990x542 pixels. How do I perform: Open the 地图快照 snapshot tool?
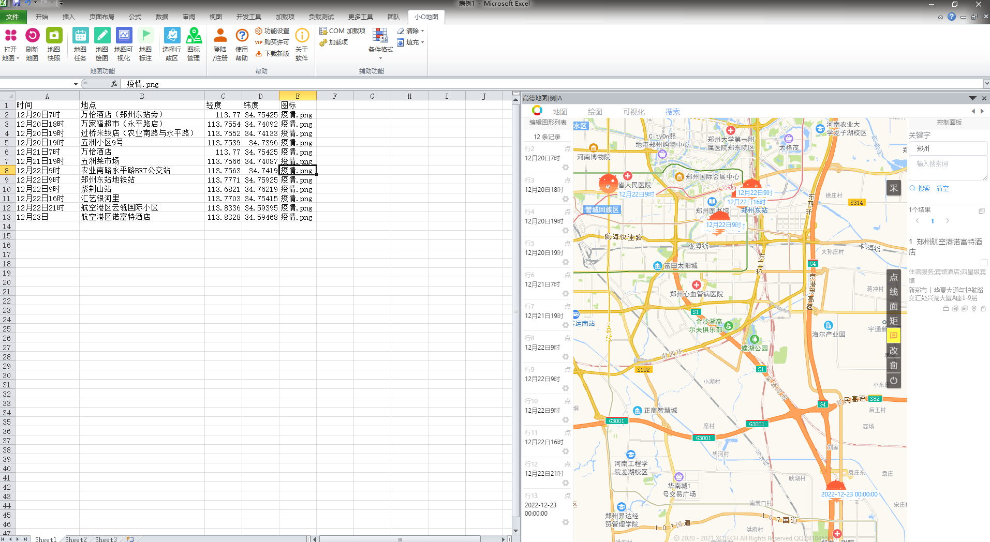[x=54, y=36]
